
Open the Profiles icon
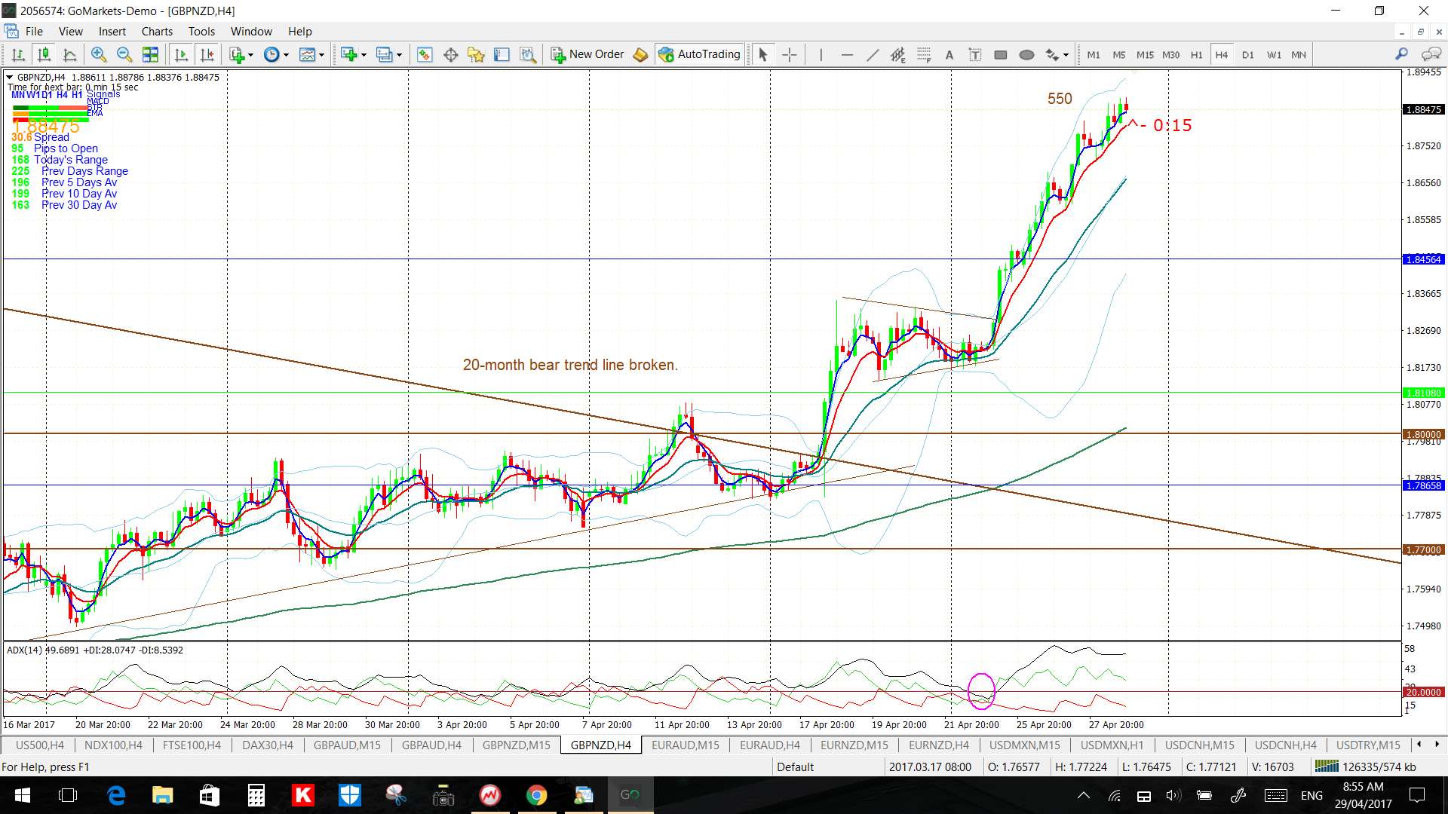tap(385, 54)
